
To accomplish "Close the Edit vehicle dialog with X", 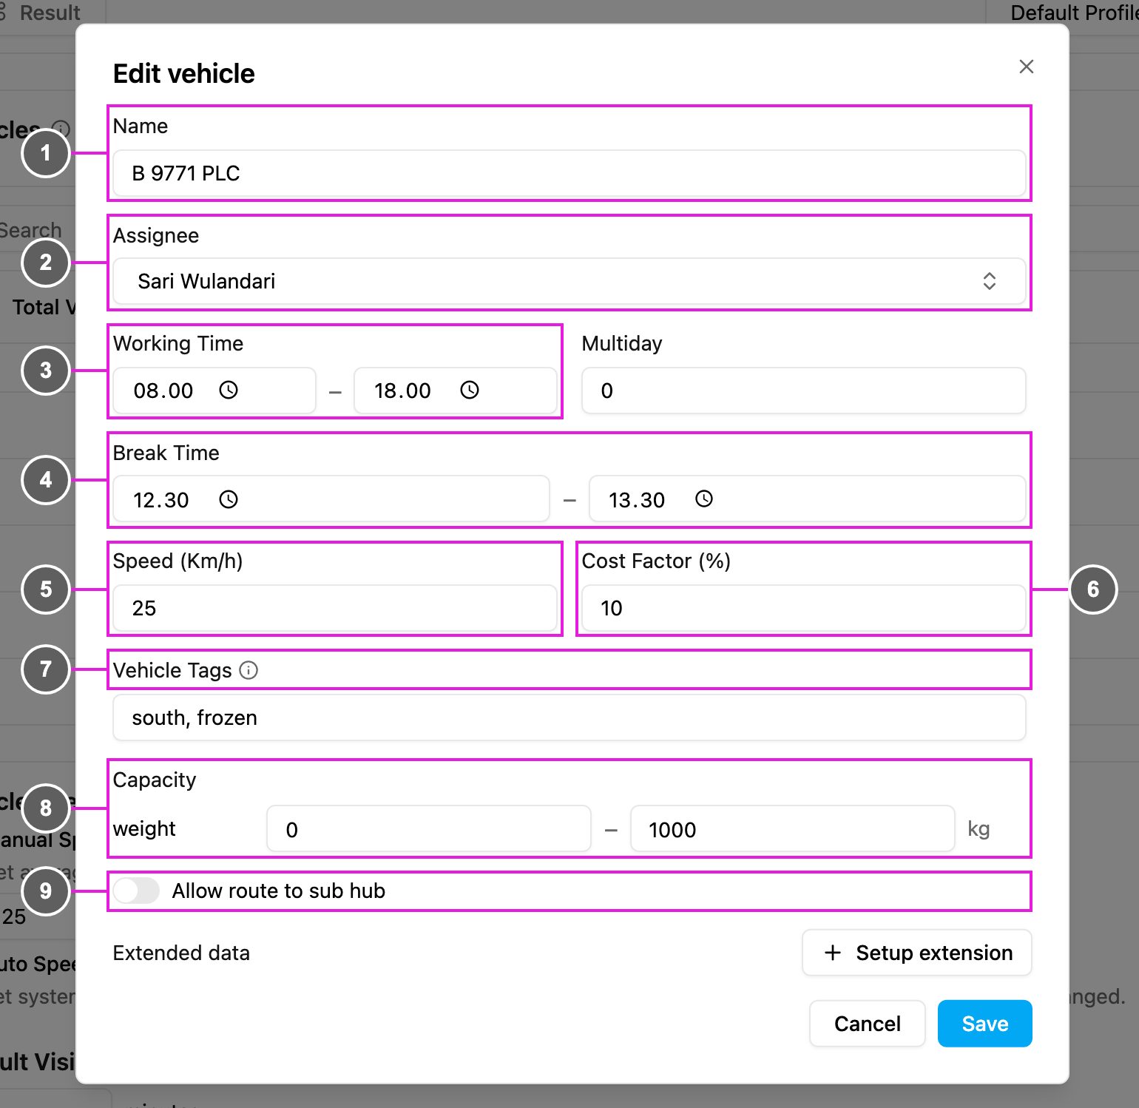I will click(x=1027, y=67).
